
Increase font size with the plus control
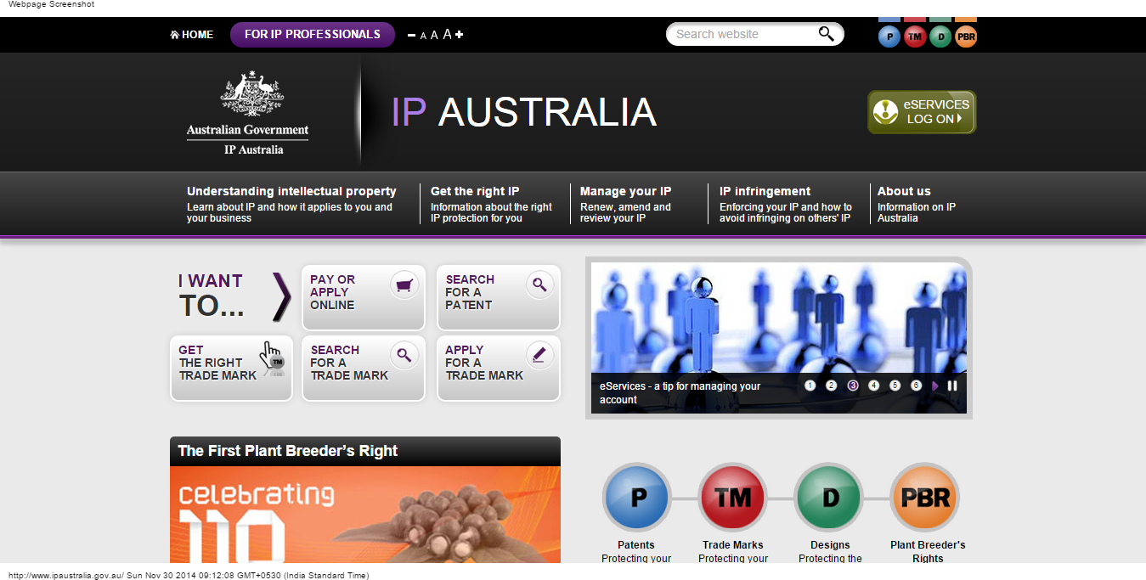point(459,34)
